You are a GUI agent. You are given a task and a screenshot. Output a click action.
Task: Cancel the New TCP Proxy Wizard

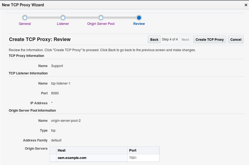coord(235,39)
